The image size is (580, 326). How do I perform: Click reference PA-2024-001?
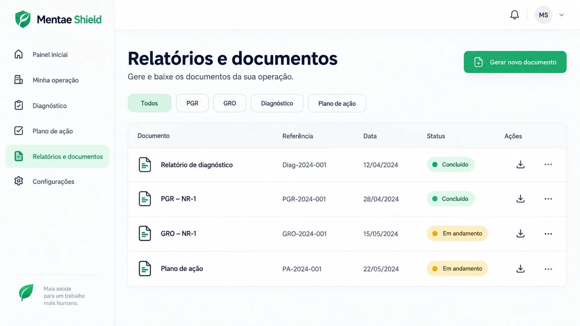[302, 269]
